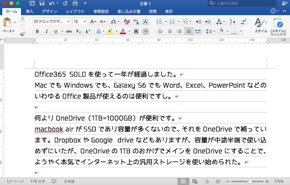Center align text
The height and width of the screenshot is (185, 290).
click(170, 31)
